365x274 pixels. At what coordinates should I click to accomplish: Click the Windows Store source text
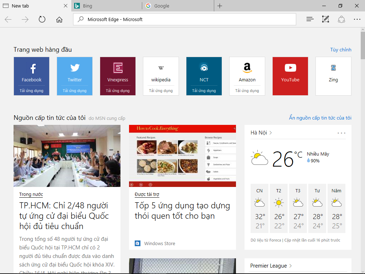[x=160, y=243]
